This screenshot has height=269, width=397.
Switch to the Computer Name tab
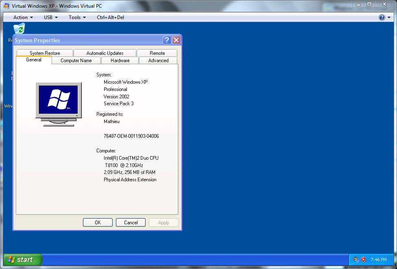76,61
